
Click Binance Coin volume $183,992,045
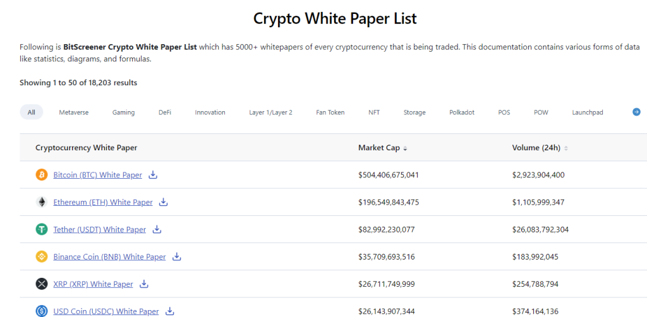(x=535, y=257)
